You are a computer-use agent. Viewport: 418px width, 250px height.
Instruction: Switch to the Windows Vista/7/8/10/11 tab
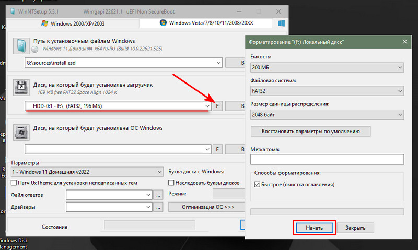pyautogui.click(x=206, y=23)
